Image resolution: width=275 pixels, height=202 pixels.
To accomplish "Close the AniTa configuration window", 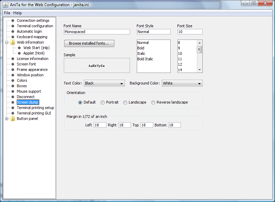I will pyautogui.click(x=265, y=3).
